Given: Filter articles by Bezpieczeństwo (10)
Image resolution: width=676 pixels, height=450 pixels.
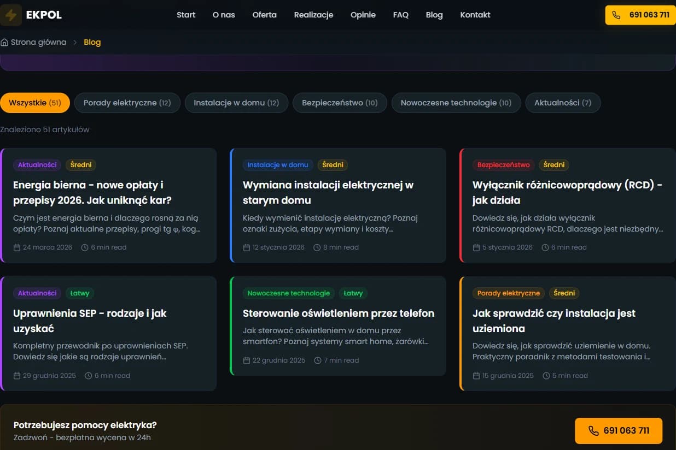Looking at the screenshot, I should click(x=340, y=103).
